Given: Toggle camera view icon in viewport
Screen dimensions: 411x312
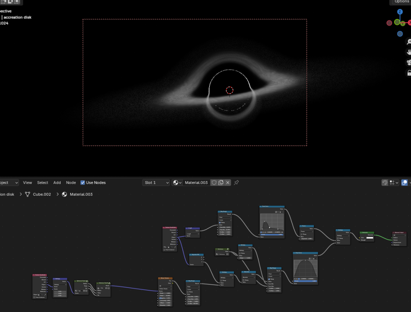Looking at the screenshot, I should tap(409, 62).
